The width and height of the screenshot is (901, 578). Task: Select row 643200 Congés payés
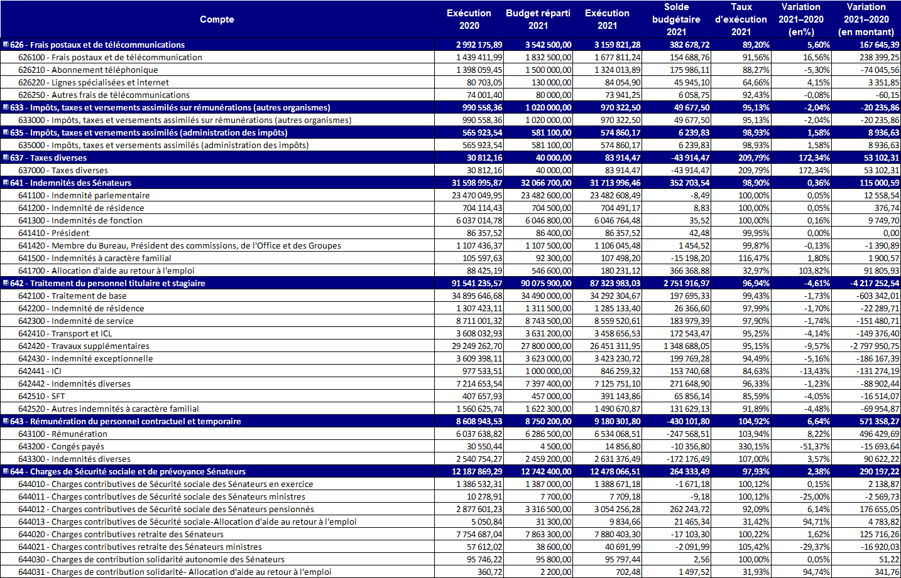click(x=78, y=446)
